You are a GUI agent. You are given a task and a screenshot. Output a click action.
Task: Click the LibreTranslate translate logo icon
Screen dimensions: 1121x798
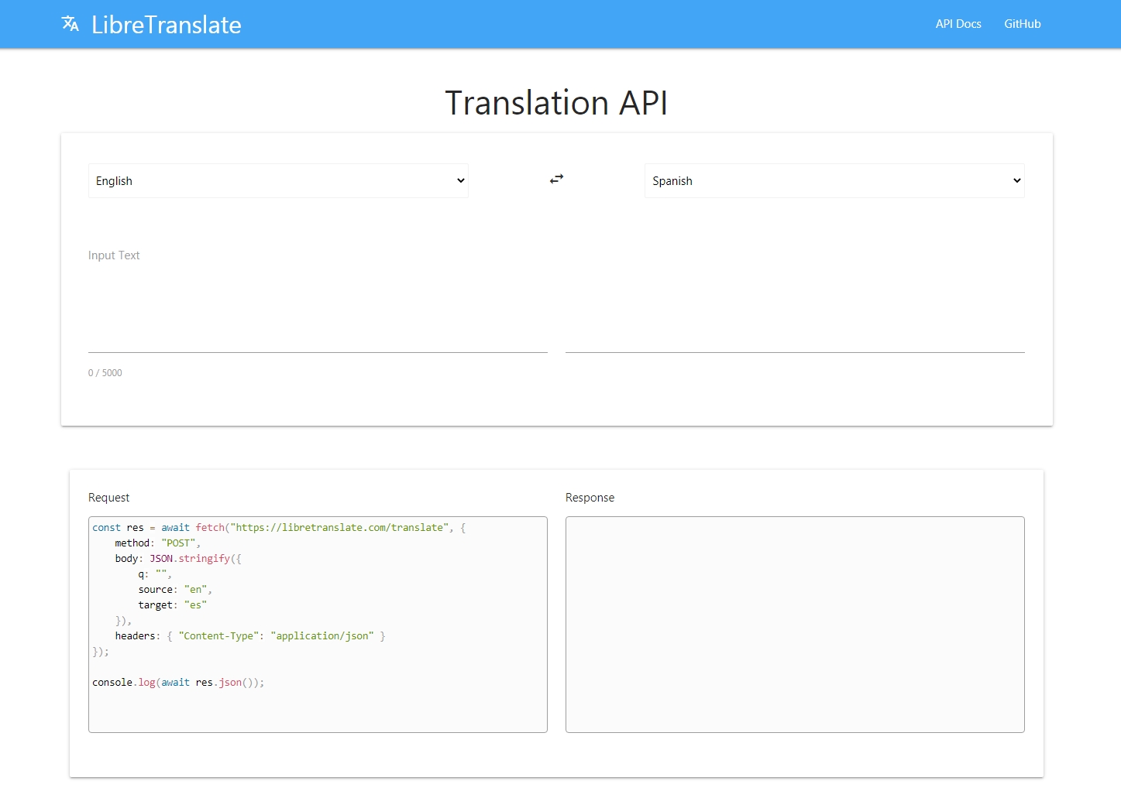click(70, 24)
